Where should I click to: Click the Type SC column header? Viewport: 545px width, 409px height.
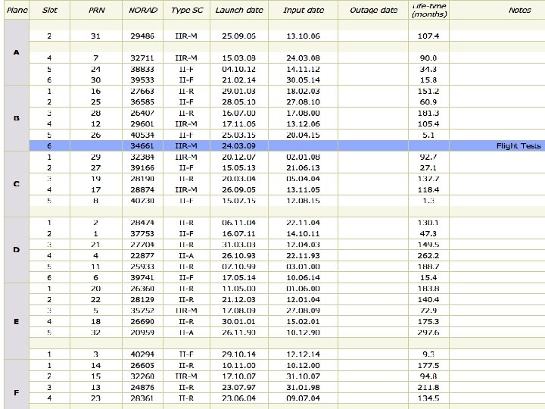coord(187,10)
